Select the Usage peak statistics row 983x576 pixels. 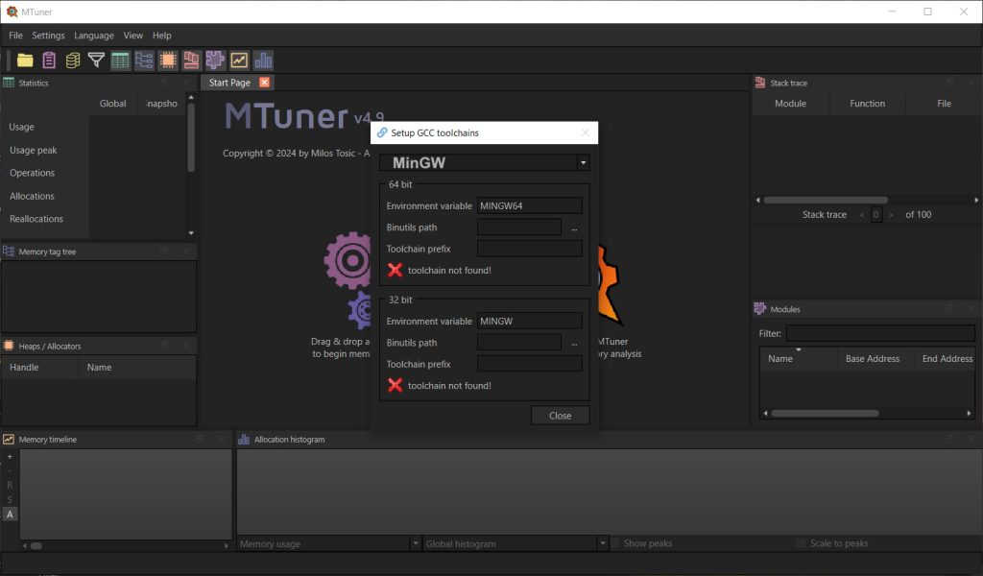[34, 151]
